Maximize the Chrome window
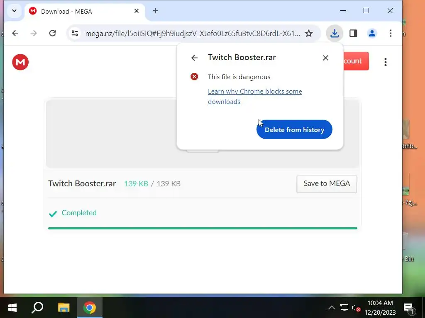The image size is (425, 318). point(366,11)
